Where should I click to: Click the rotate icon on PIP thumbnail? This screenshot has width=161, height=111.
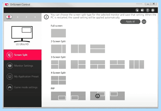98,96
